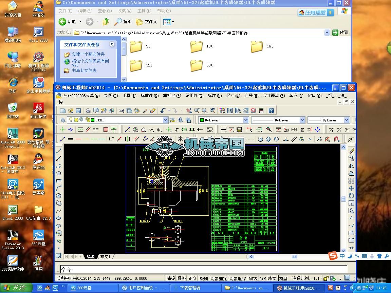Click the 文件夹 folders button in Explorer
Screen dimensions: 391x293
[x=146, y=22]
